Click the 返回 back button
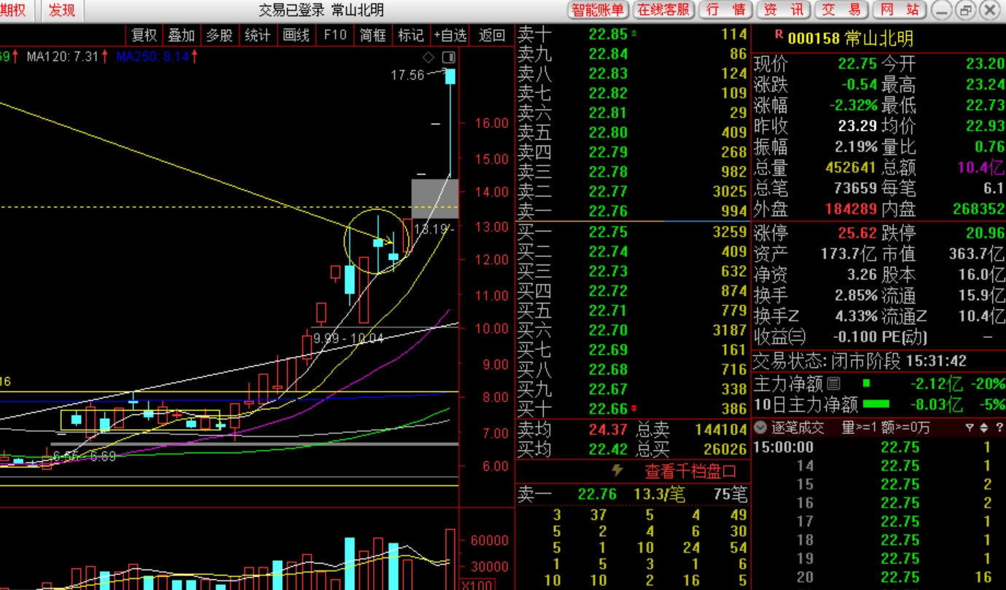 492,35
